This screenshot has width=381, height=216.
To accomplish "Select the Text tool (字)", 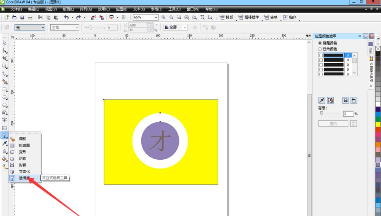I will click(x=5, y=120).
